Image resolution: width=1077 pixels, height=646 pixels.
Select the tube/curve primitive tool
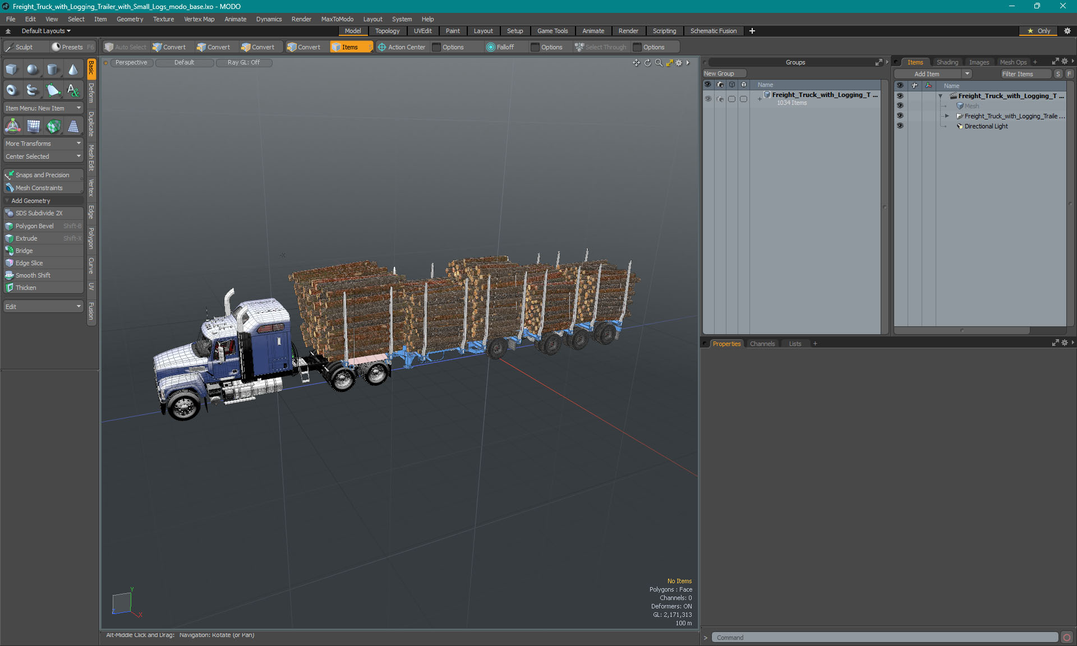(x=33, y=90)
